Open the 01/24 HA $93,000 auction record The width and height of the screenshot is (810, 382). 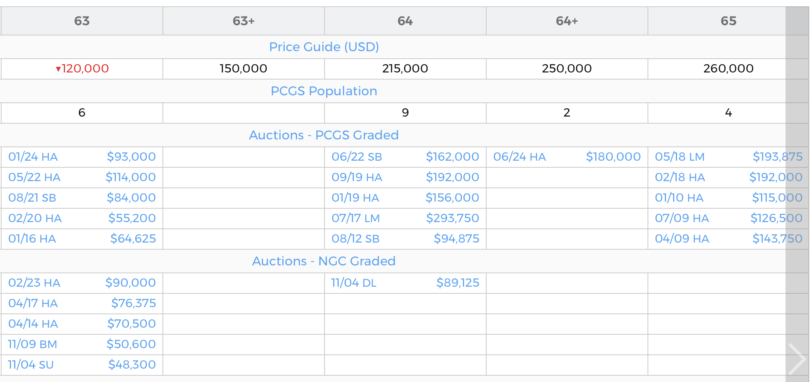(82, 157)
